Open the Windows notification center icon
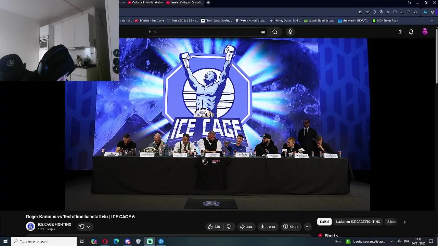This screenshot has height=246, width=438. (x=431, y=242)
